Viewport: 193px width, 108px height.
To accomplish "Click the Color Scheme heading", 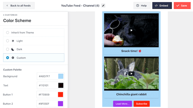I will coord(17,20).
